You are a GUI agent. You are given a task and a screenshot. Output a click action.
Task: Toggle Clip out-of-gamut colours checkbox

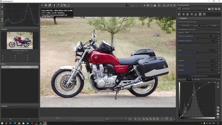click(179, 22)
